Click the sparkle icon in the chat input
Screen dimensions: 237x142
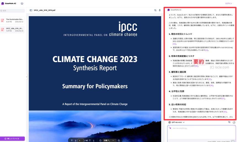pos(170,128)
